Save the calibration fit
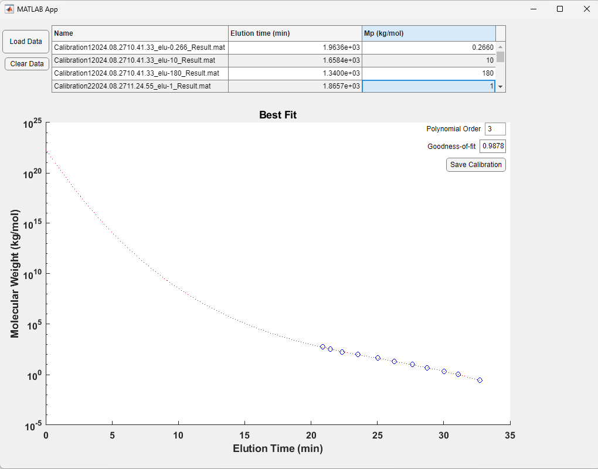 click(x=475, y=165)
